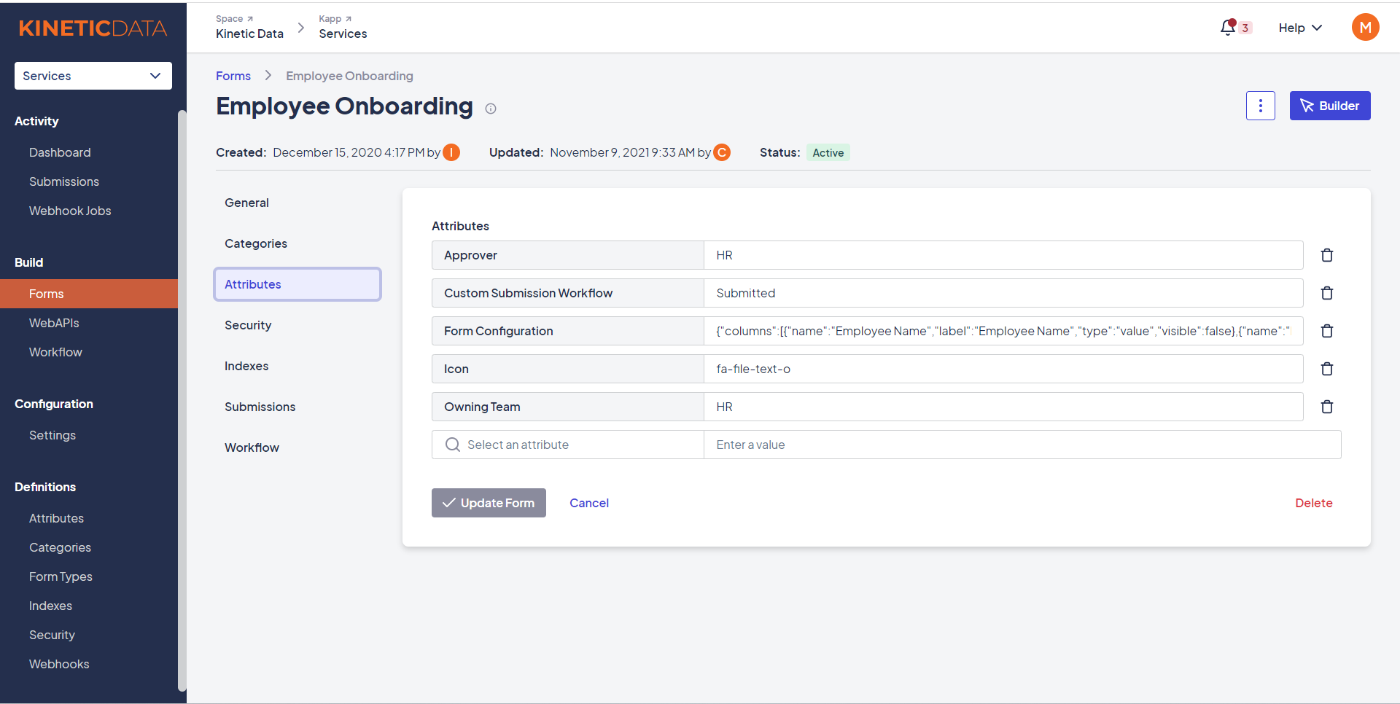Screen dimensions: 1400x704
Task: Edit the Form Configuration JSON value
Action: (x=1003, y=331)
